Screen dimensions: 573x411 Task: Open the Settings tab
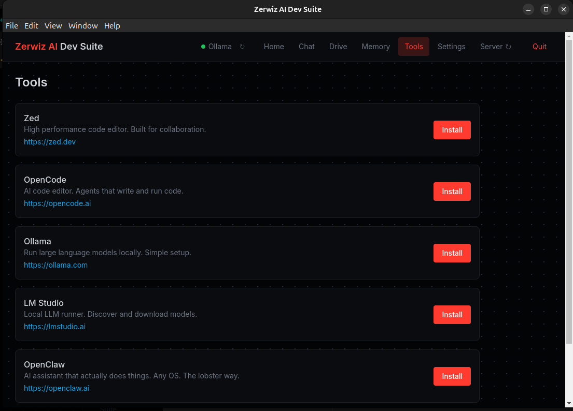tap(451, 46)
